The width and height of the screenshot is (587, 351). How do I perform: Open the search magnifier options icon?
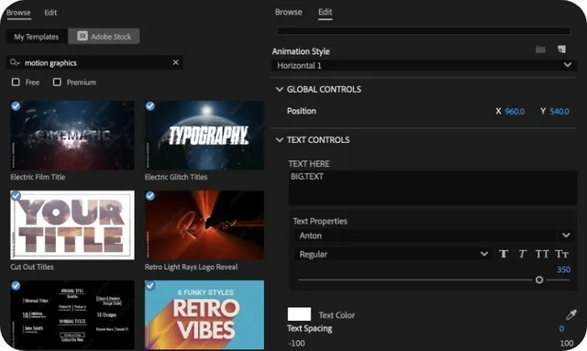pyautogui.click(x=15, y=62)
